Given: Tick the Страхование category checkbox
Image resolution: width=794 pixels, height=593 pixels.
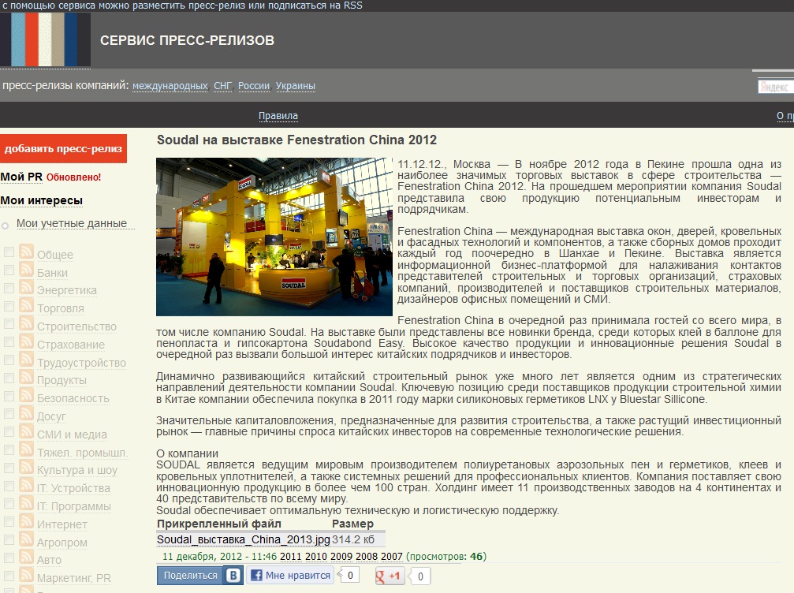Looking at the screenshot, I should (9, 341).
